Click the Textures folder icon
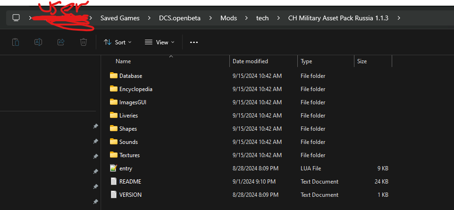Image resolution: width=454 pixels, height=210 pixels. coord(113,155)
